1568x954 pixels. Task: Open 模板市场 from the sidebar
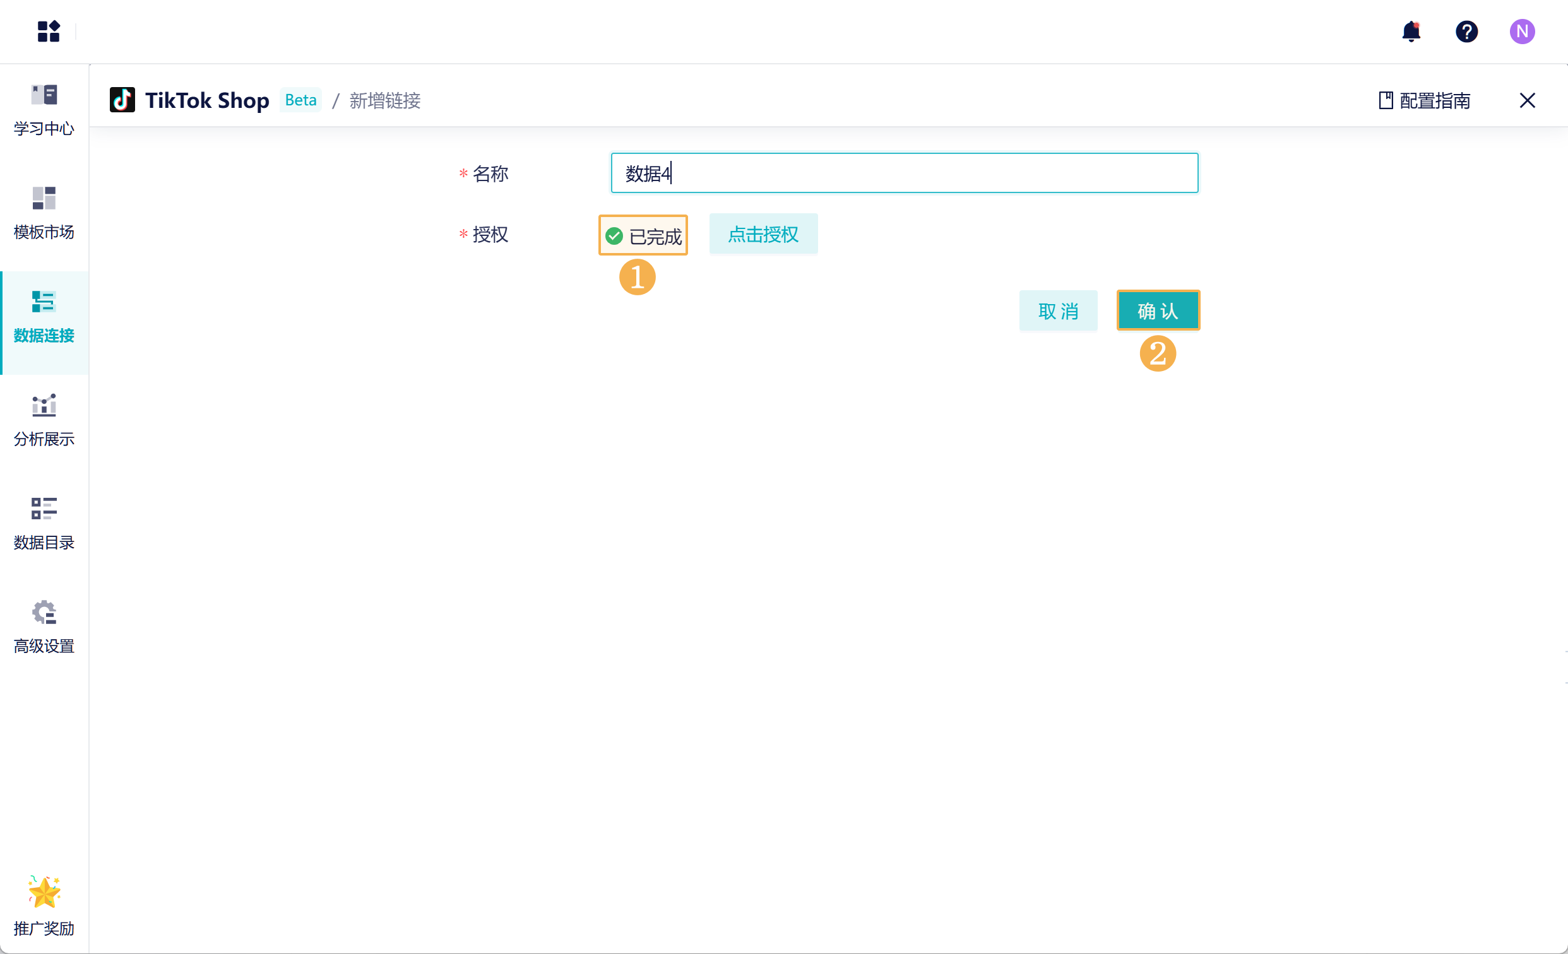pos(44,213)
